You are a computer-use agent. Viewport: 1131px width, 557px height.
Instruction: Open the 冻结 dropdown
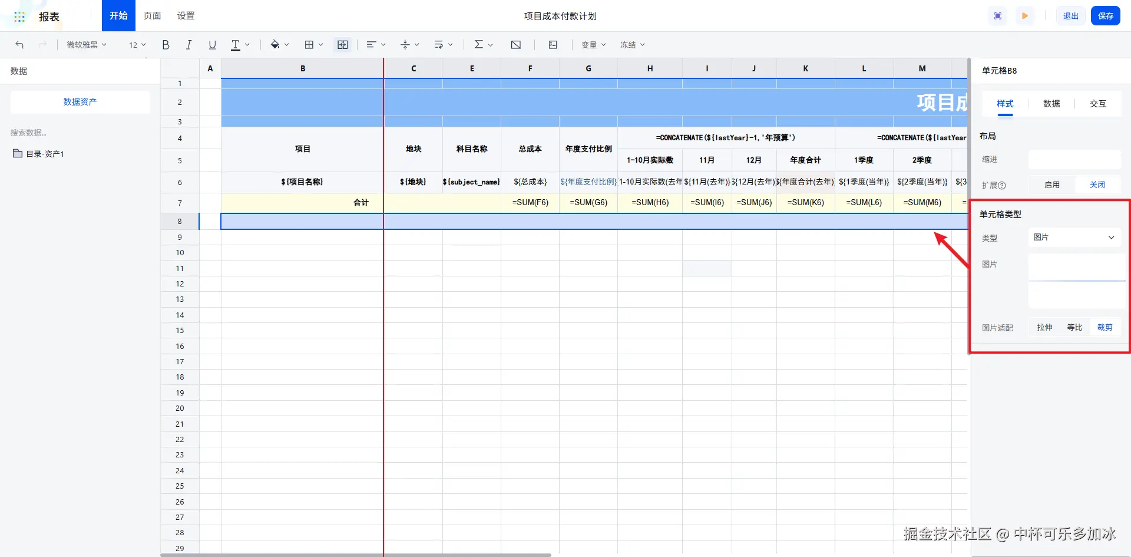point(632,45)
